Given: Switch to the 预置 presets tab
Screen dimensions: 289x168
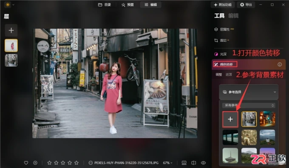Looking at the screenshot, I should (x=127, y=5).
